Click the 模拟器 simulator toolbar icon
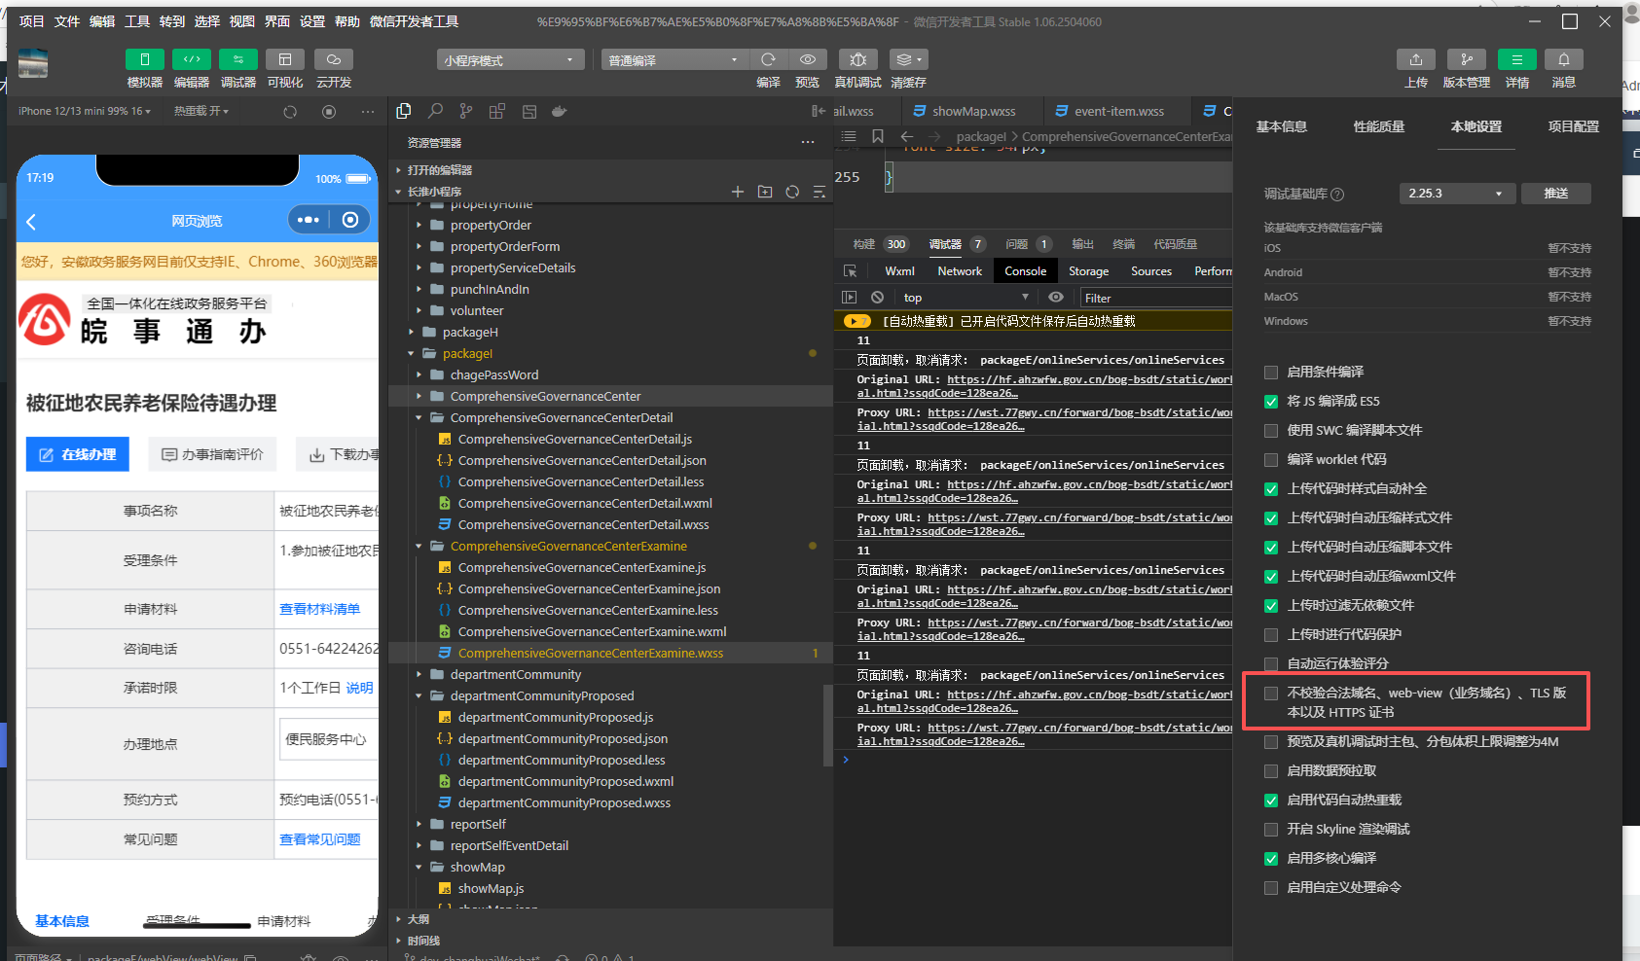 pos(144,60)
